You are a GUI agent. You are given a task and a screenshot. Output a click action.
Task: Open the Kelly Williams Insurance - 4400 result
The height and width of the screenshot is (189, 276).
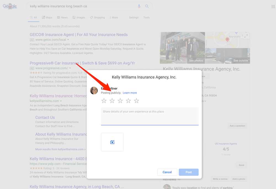(x=58, y=159)
